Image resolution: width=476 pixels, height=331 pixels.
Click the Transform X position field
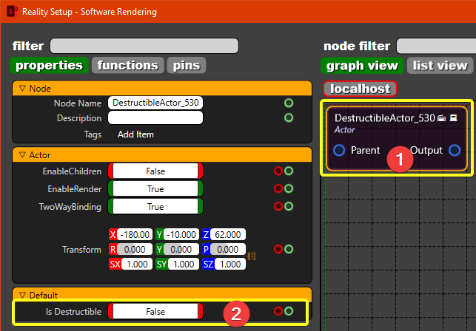[x=135, y=234]
